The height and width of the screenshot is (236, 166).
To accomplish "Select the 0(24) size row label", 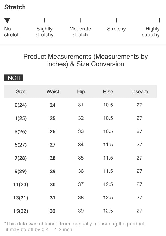I will [x=21, y=105].
